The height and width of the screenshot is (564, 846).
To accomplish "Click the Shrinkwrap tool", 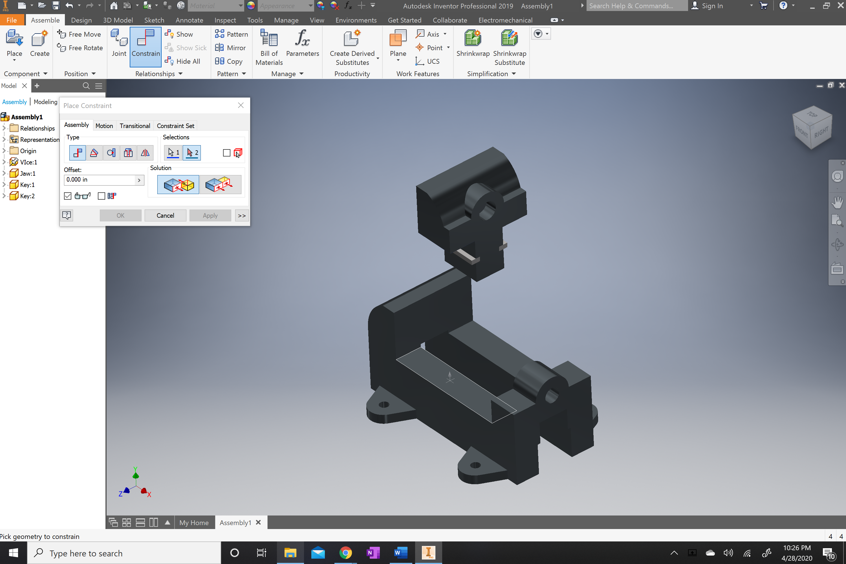I will click(473, 43).
